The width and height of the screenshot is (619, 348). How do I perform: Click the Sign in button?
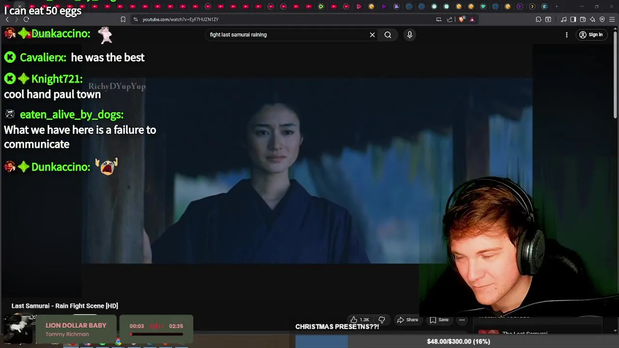pyautogui.click(x=591, y=35)
